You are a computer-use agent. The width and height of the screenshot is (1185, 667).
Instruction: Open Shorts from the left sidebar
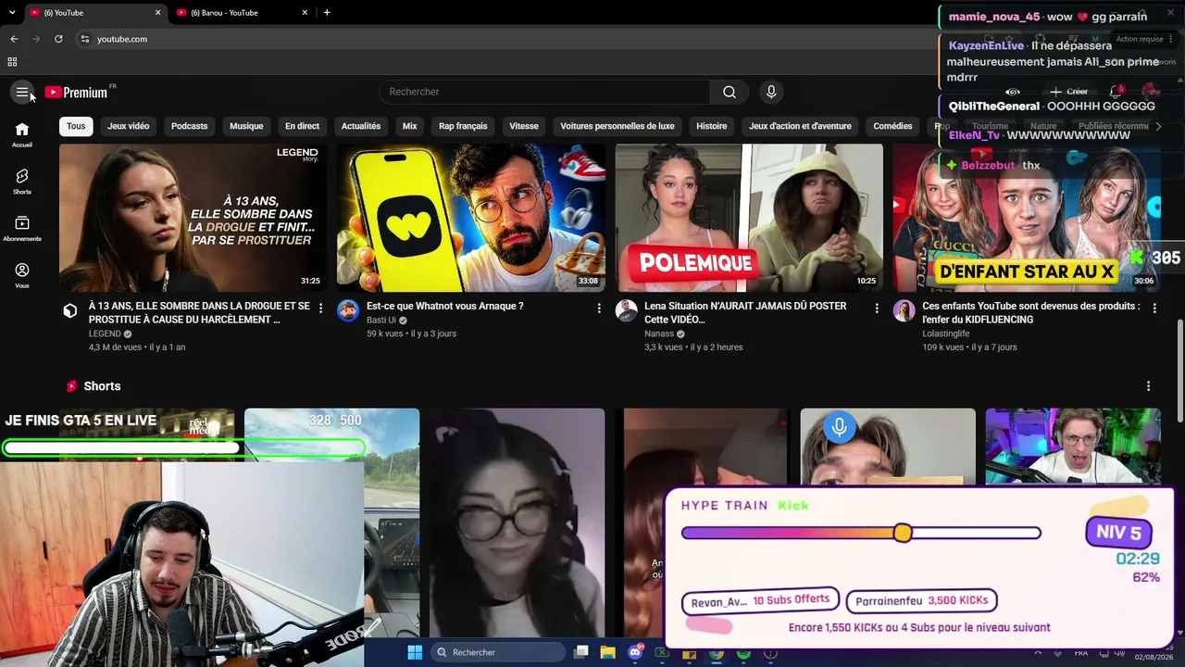click(22, 182)
